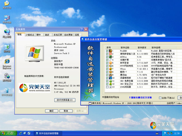
Task: Click the 确定 button in 系统属性
Action: [x=51, y=111]
